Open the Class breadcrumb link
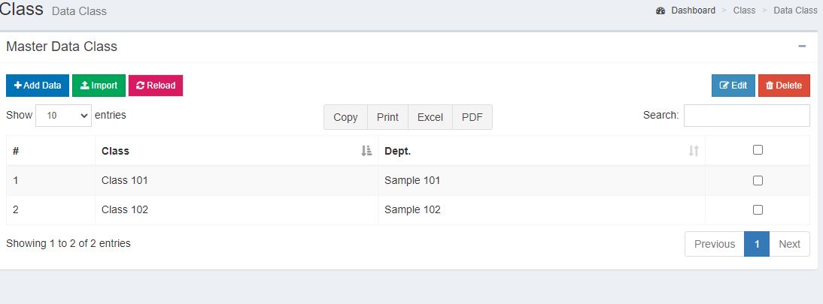Viewport: 823px width, 304px height. pyautogui.click(x=744, y=11)
